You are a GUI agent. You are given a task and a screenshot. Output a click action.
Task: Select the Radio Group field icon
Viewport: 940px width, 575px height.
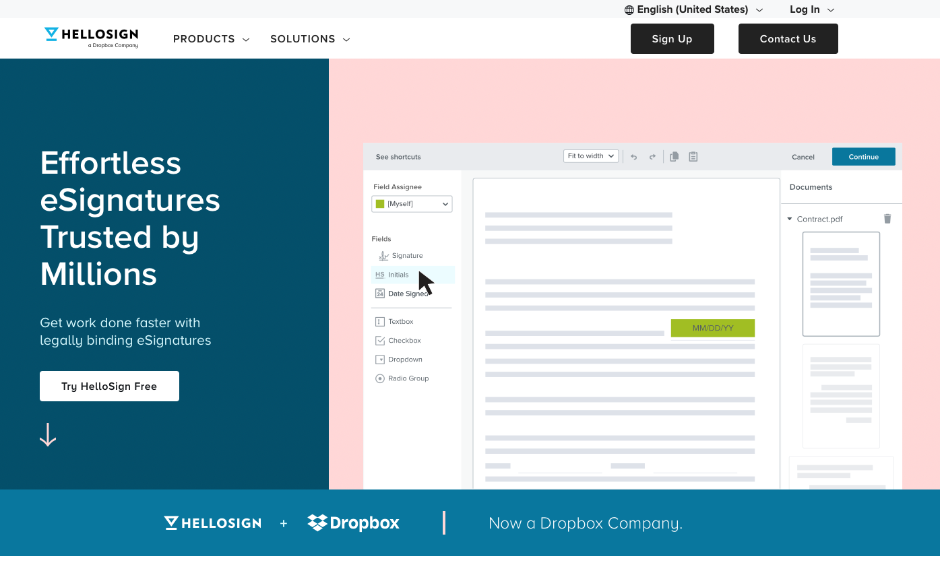(x=380, y=378)
